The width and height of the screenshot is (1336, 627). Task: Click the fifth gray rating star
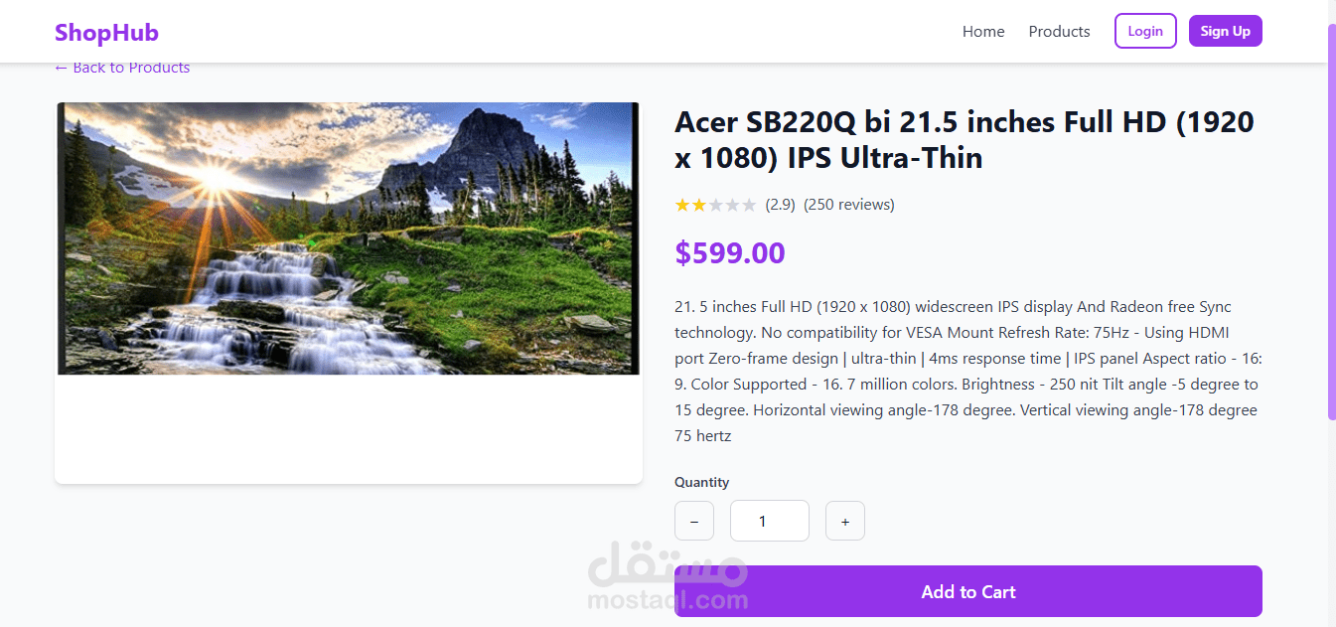pos(749,206)
